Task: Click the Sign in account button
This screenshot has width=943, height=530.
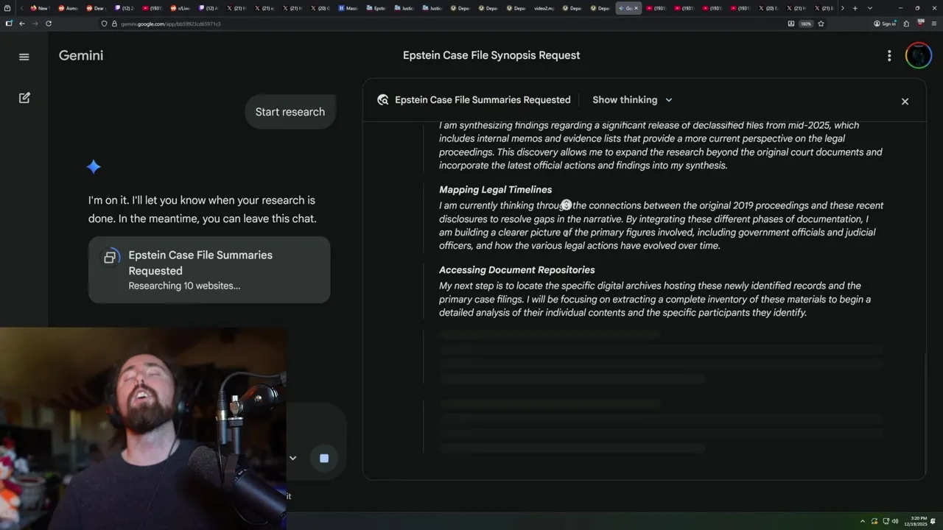Action: click(885, 24)
